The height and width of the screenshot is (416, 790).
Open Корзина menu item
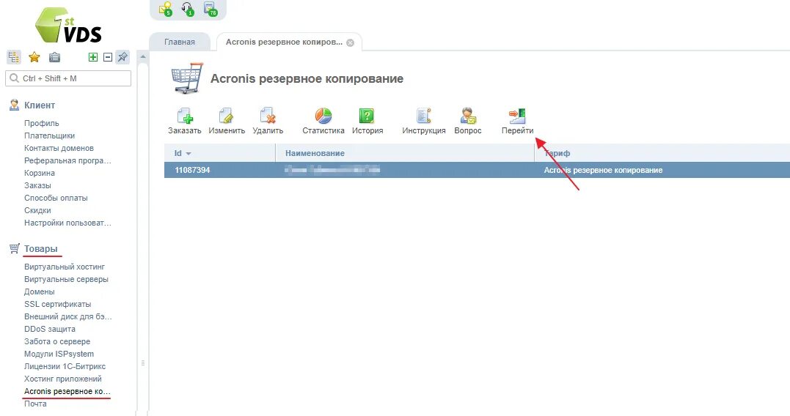pyautogui.click(x=40, y=173)
